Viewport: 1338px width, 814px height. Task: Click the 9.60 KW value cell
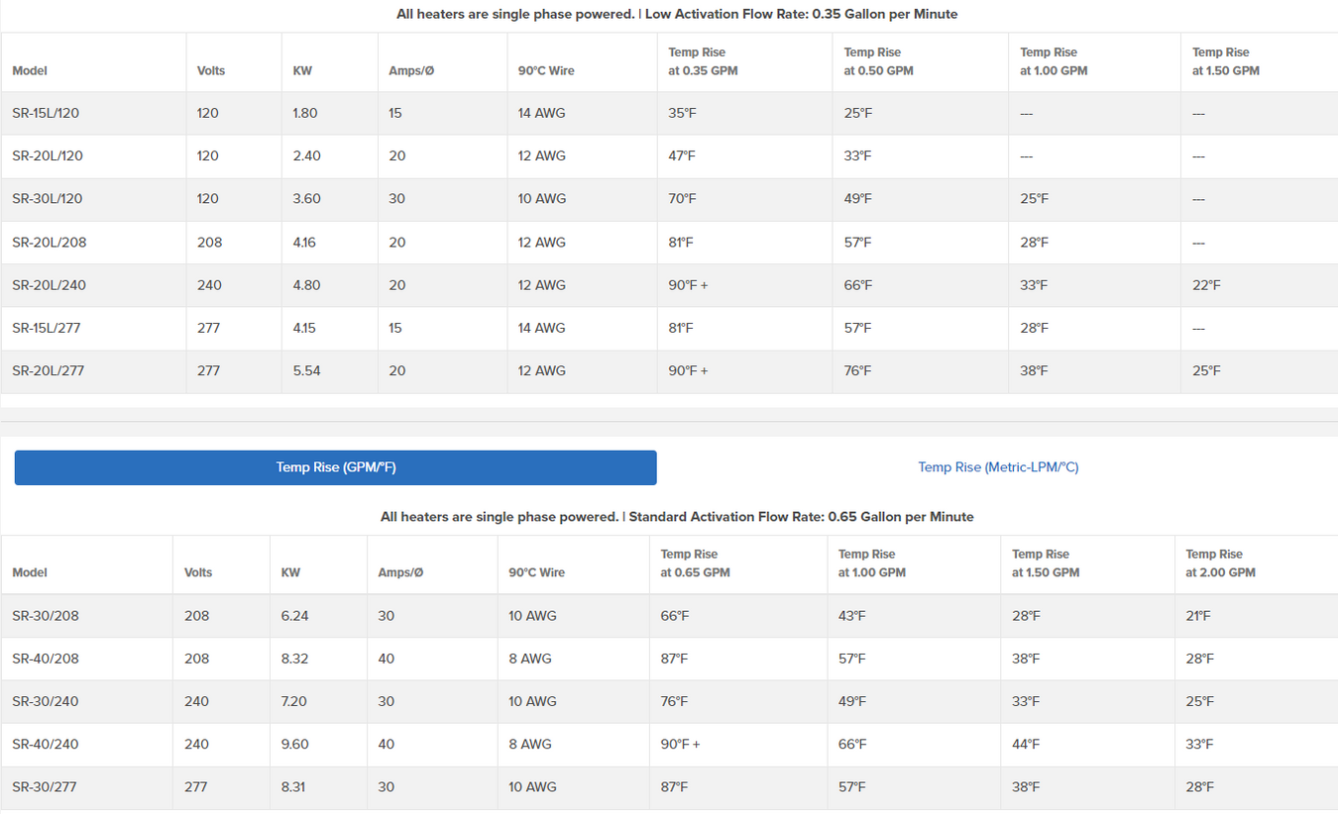coord(295,745)
